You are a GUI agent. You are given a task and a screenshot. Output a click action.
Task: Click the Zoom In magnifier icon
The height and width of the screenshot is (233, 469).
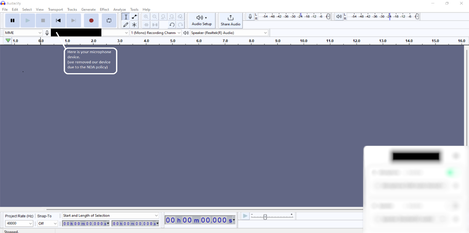146,17
